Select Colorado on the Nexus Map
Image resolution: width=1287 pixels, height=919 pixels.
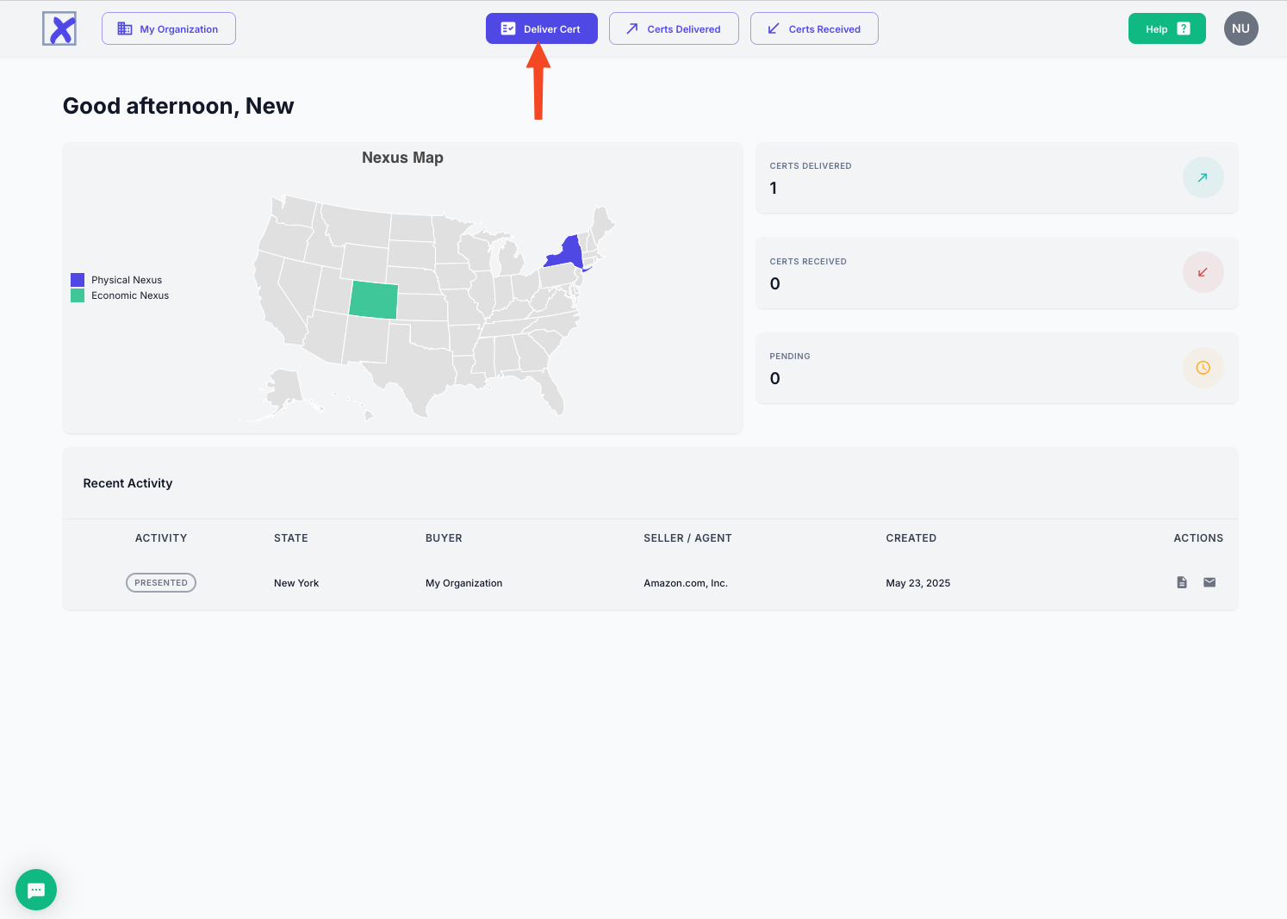tap(374, 300)
